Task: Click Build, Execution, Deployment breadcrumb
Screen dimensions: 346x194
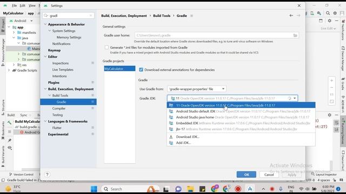Action: [x=124, y=16]
